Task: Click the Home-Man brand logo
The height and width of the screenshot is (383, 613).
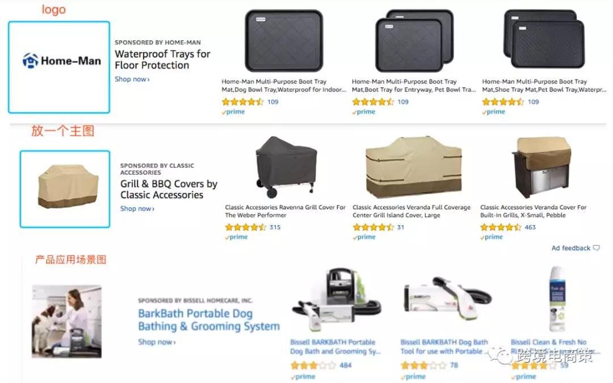Action: coord(62,61)
